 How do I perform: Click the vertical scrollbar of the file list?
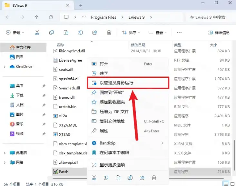(x=234, y=155)
